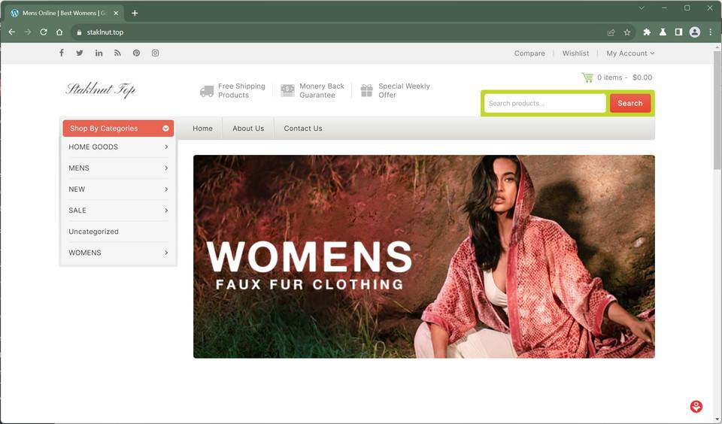Click the Search products input field
The image size is (722, 424).
tap(545, 103)
